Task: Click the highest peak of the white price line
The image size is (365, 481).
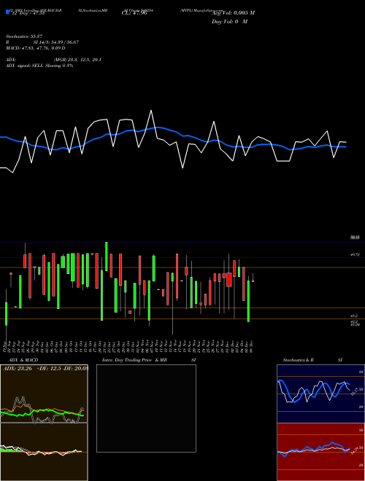Action: coord(151,111)
